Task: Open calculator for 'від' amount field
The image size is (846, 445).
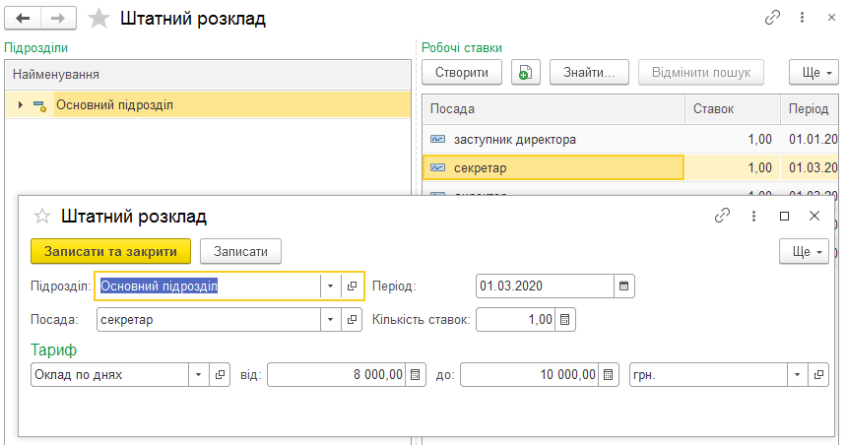Action: pyautogui.click(x=415, y=374)
